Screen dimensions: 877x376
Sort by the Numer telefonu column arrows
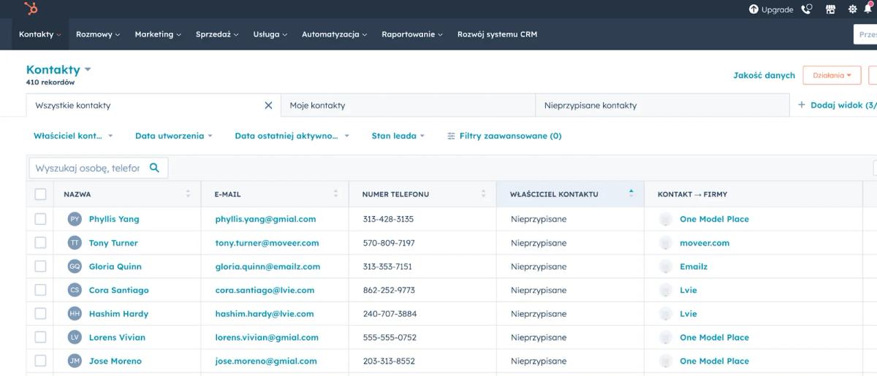point(483,193)
